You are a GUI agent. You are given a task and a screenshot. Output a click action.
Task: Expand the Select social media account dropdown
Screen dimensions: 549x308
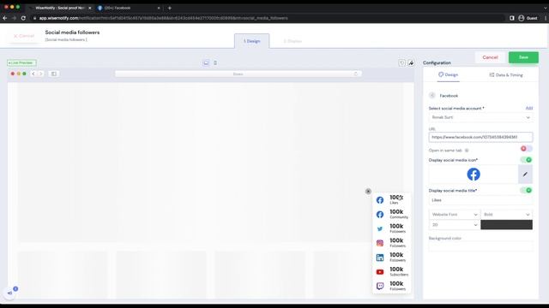(480, 117)
